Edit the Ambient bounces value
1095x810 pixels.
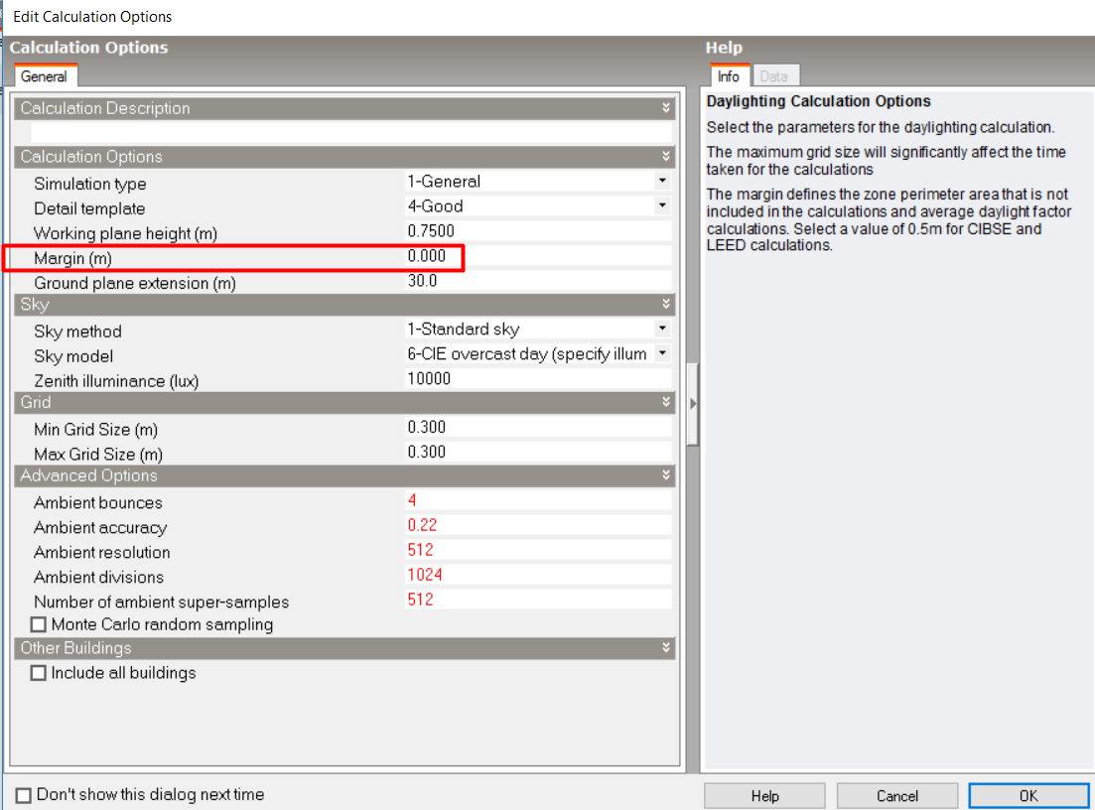[538, 500]
